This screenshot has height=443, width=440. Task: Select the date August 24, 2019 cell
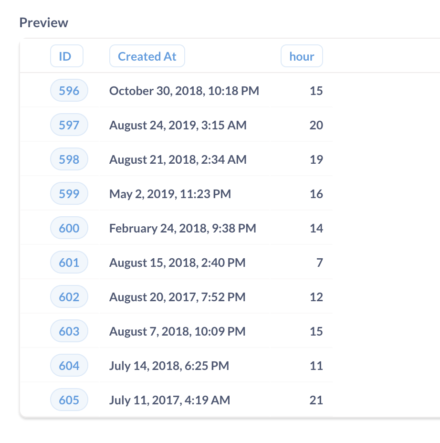178,125
